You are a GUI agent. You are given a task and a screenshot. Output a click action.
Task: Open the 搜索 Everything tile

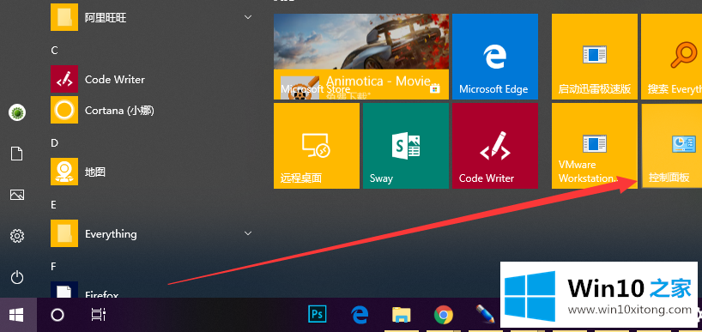coord(672,57)
